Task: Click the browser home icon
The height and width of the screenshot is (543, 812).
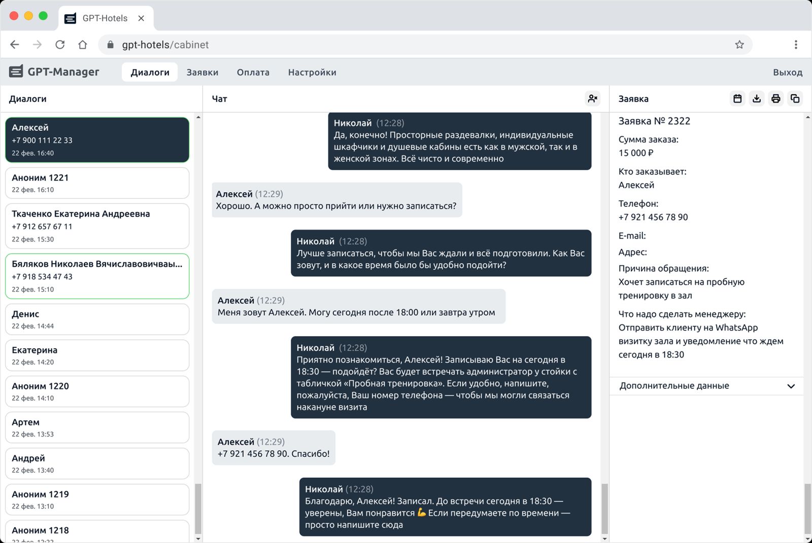Action: (83, 45)
